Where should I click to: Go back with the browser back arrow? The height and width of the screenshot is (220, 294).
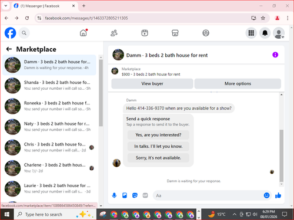point(6,18)
